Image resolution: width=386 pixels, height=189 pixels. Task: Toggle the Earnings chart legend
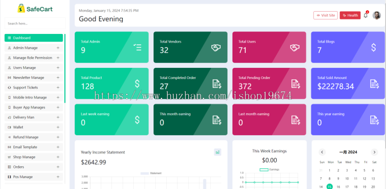[269, 170]
